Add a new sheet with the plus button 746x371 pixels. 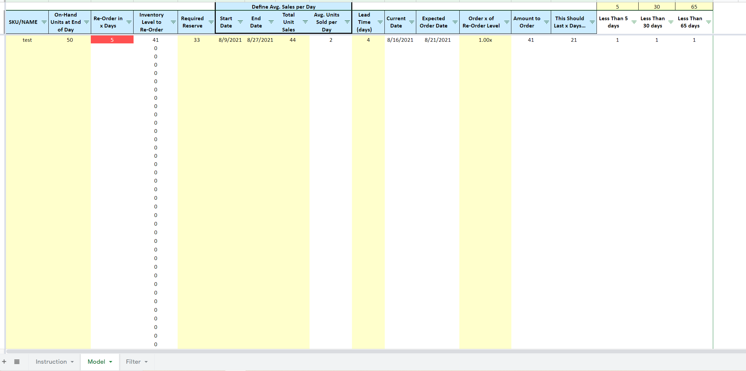coord(5,362)
